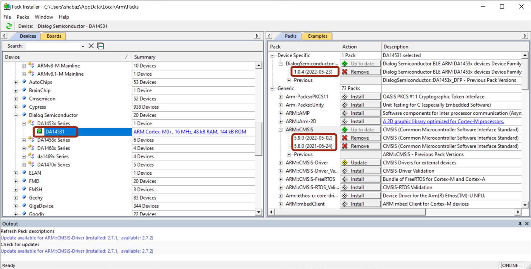Image resolution: width=531 pixels, height=269 pixels.
Task: Expand the ARMv8-M Mainline node
Action: 24,66
